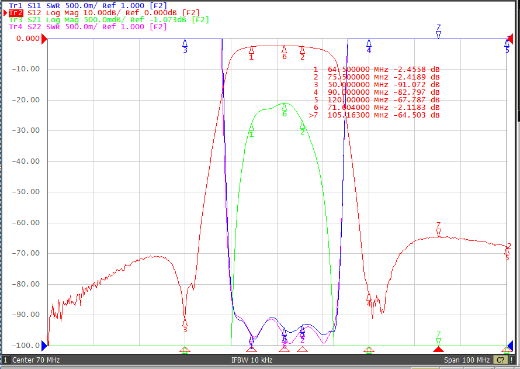Select active marker 7 readout row 105.16300 MHz
520x369 pixels.
pyautogui.click(x=374, y=115)
